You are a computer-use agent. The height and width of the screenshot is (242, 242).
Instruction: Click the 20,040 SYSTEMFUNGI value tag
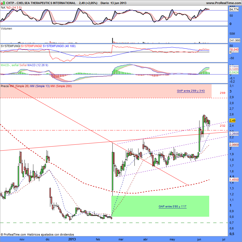234,49
